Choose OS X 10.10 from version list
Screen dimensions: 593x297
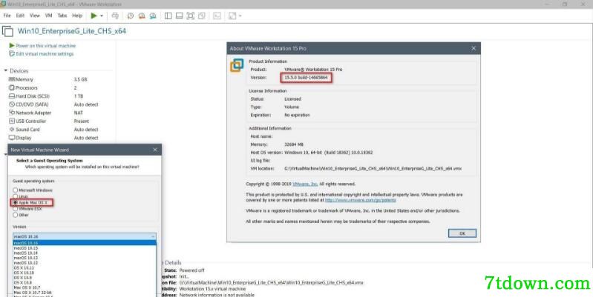pos(85,273)
